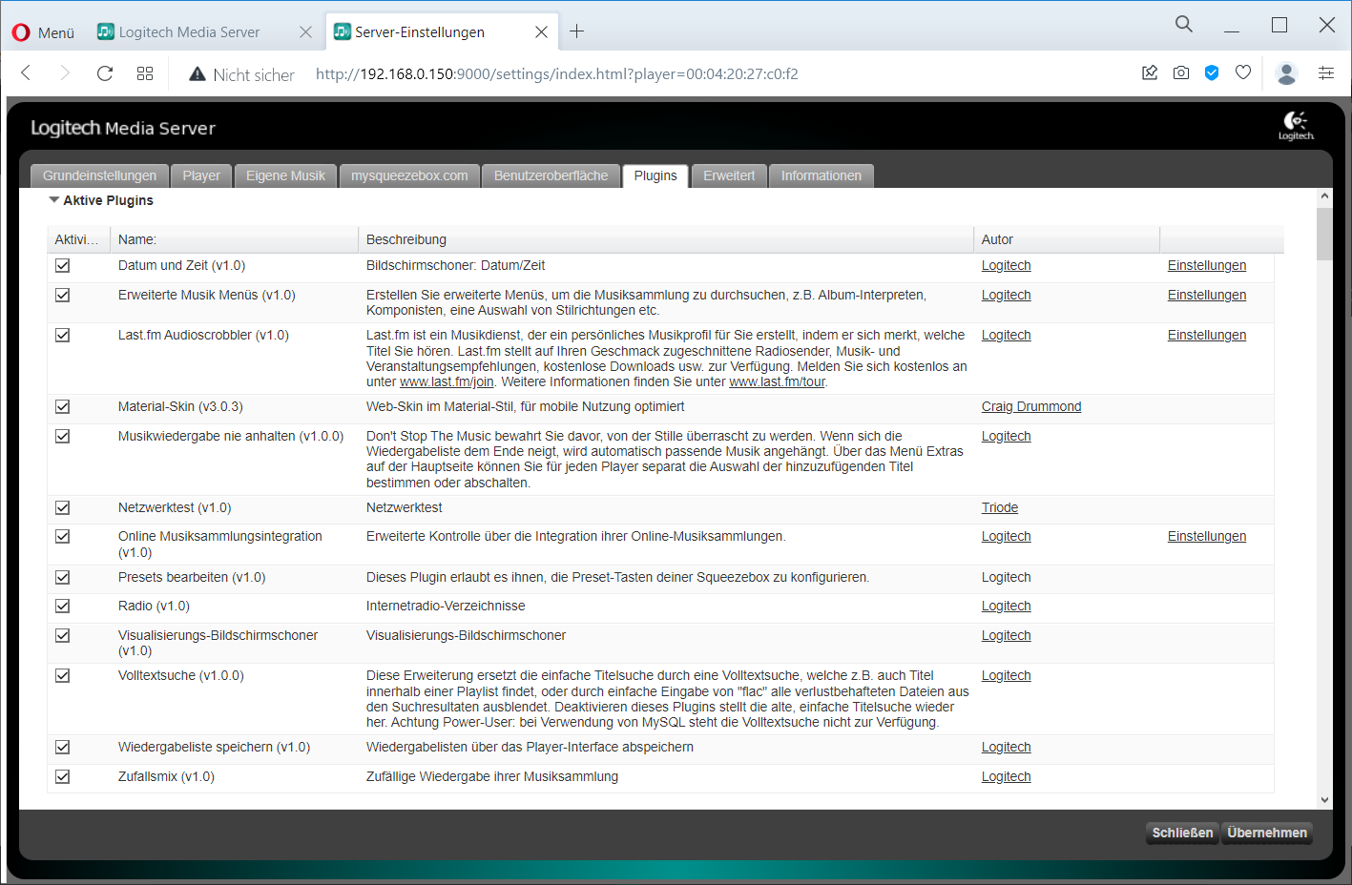Open the blue ad blocker shield icon
Screen dimensions: 1352x885
[1212, 72]
